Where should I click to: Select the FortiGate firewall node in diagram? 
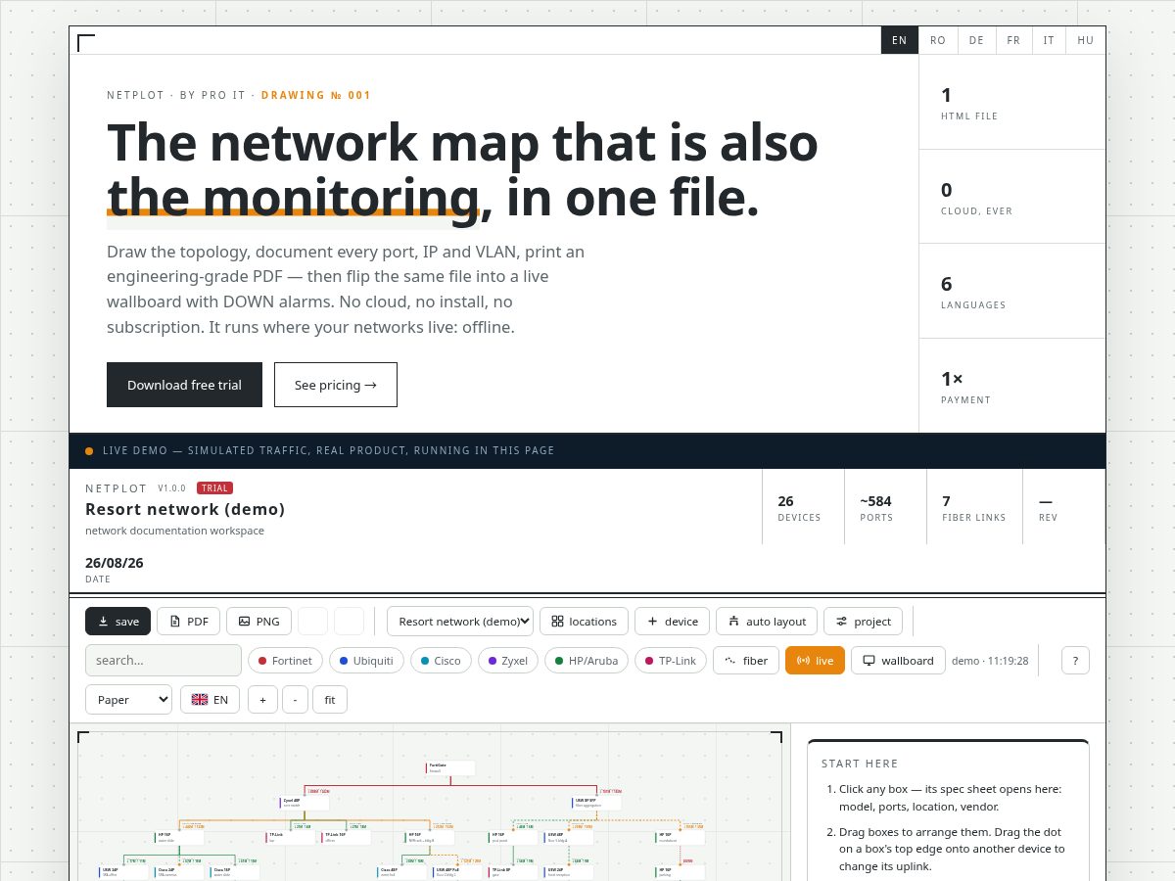(x=450, y=768)
